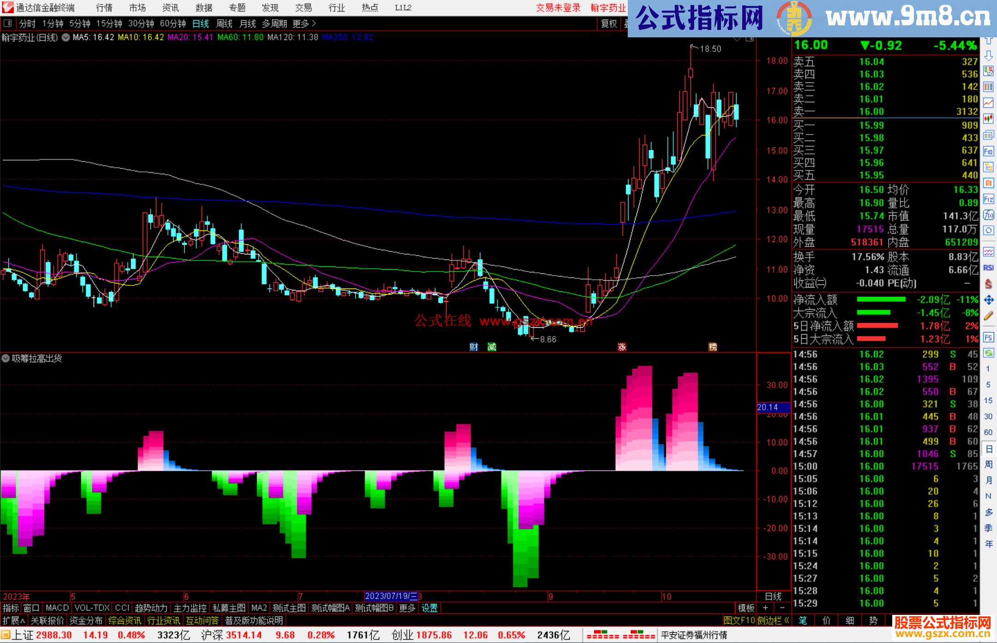Switch to the 周线 weekly chart tab
The width and height of the screenshot is (997, 643).
point(224,24)
